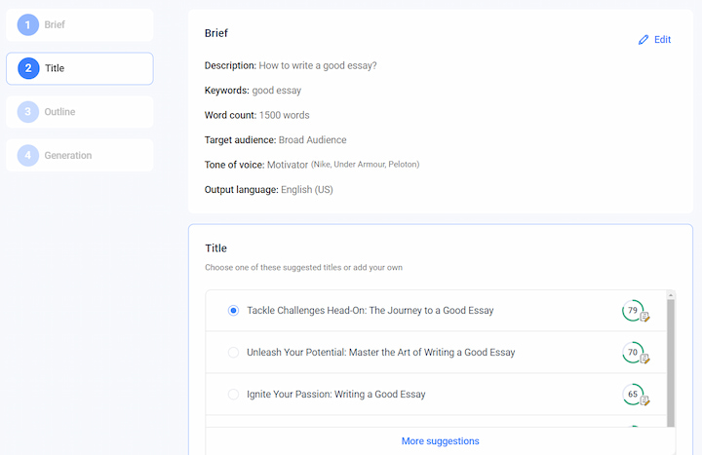Click the step 4 circle icon

(27, 155)
